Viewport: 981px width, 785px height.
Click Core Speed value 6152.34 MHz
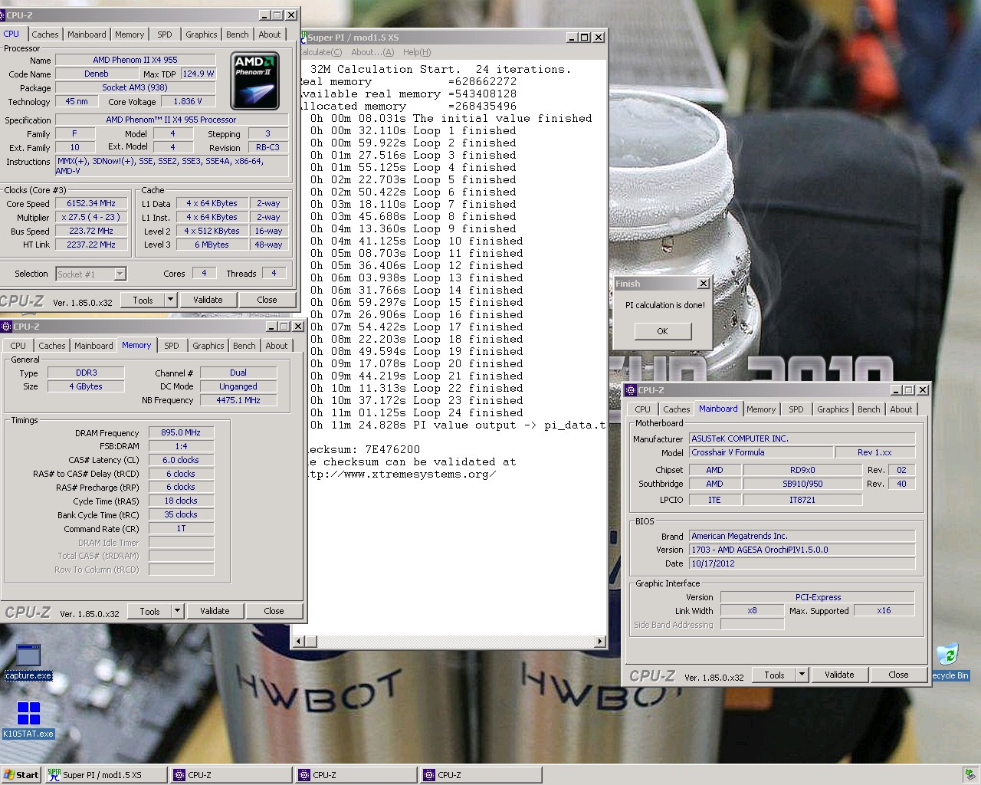(91, 203)
